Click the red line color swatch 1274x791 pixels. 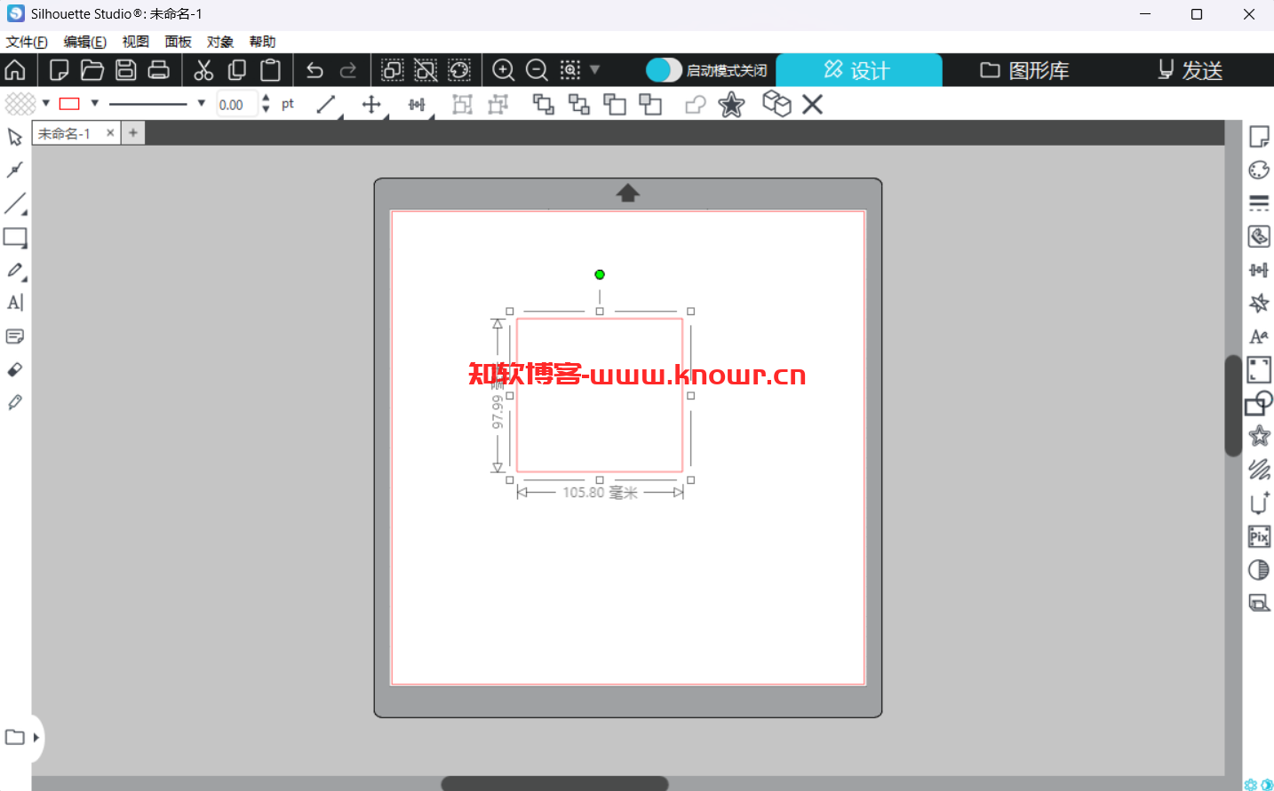point(69,104)
